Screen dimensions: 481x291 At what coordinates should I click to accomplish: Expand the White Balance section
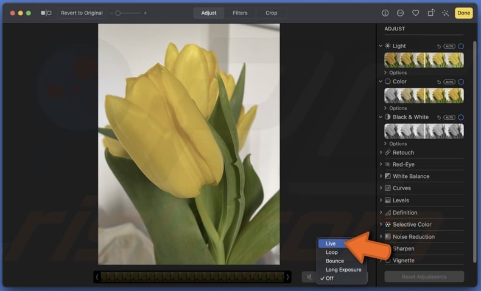pos(381,176)
